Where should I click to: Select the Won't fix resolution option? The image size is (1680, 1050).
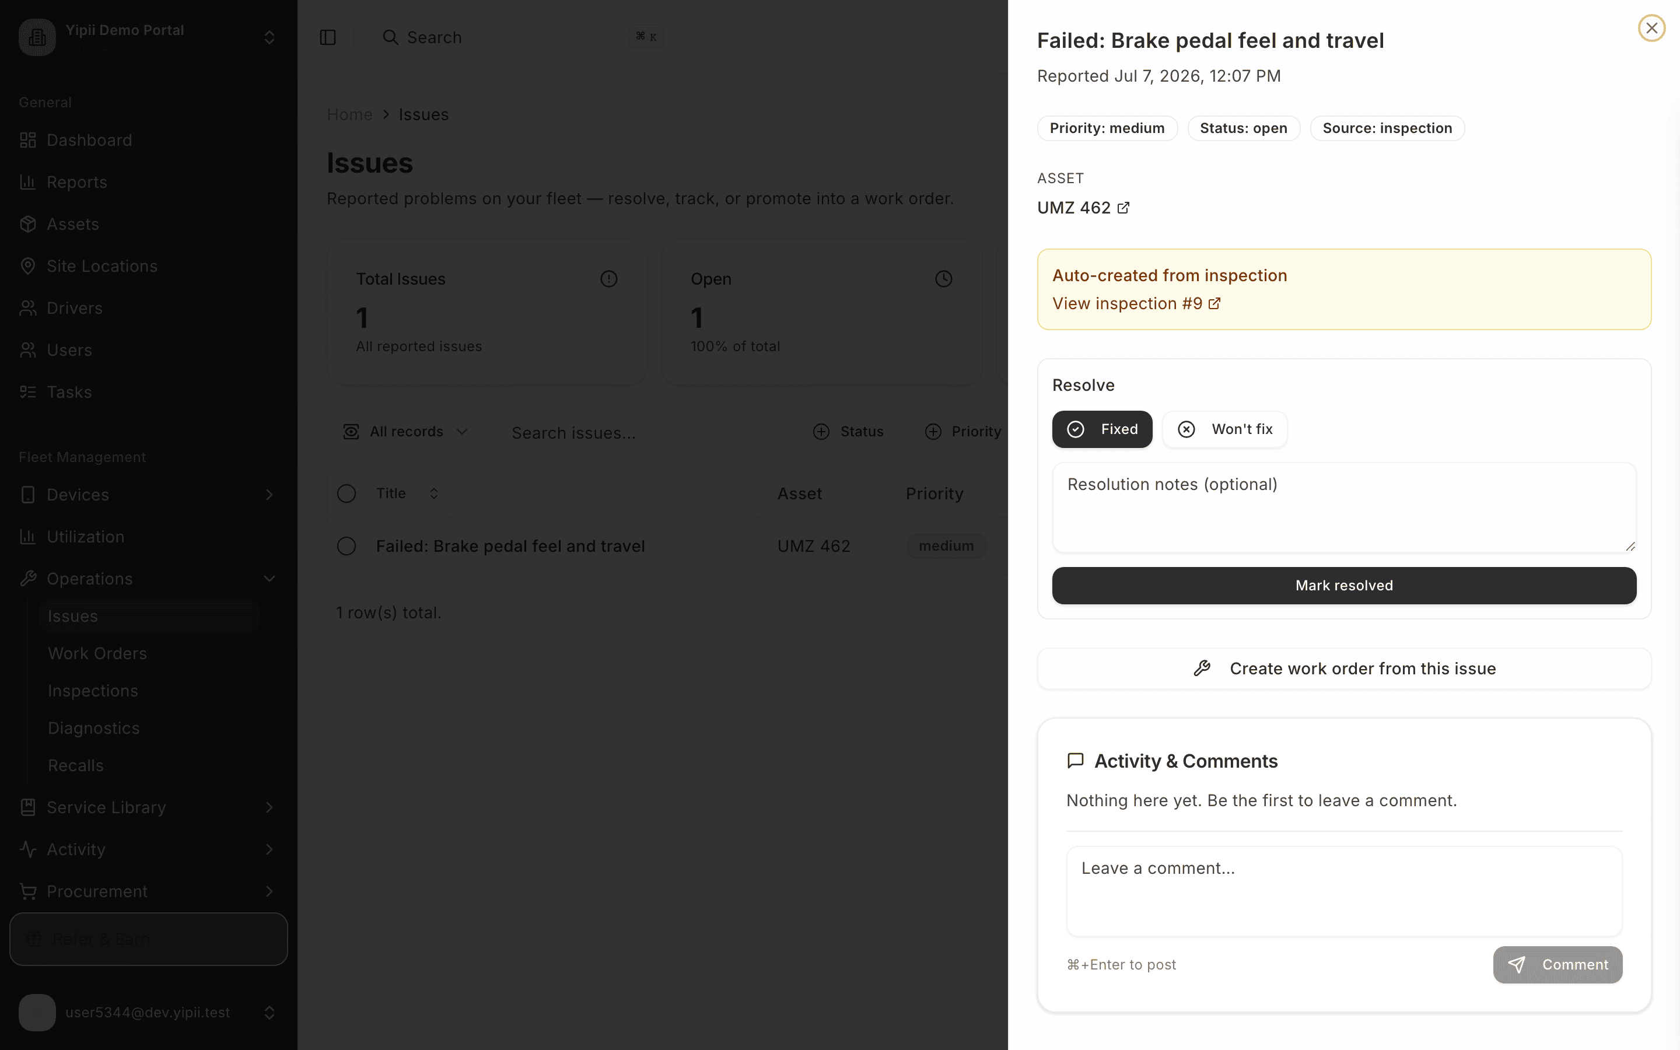[1224, 429]
